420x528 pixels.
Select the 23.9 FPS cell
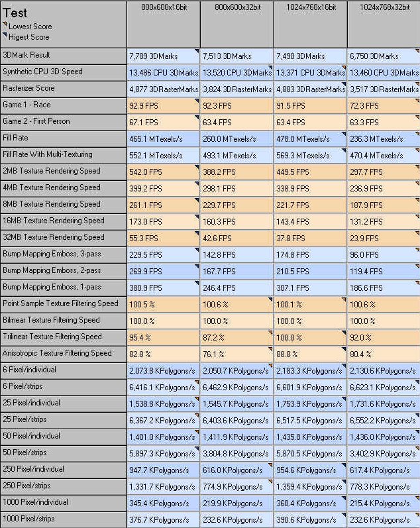click(x=384, y=238)
